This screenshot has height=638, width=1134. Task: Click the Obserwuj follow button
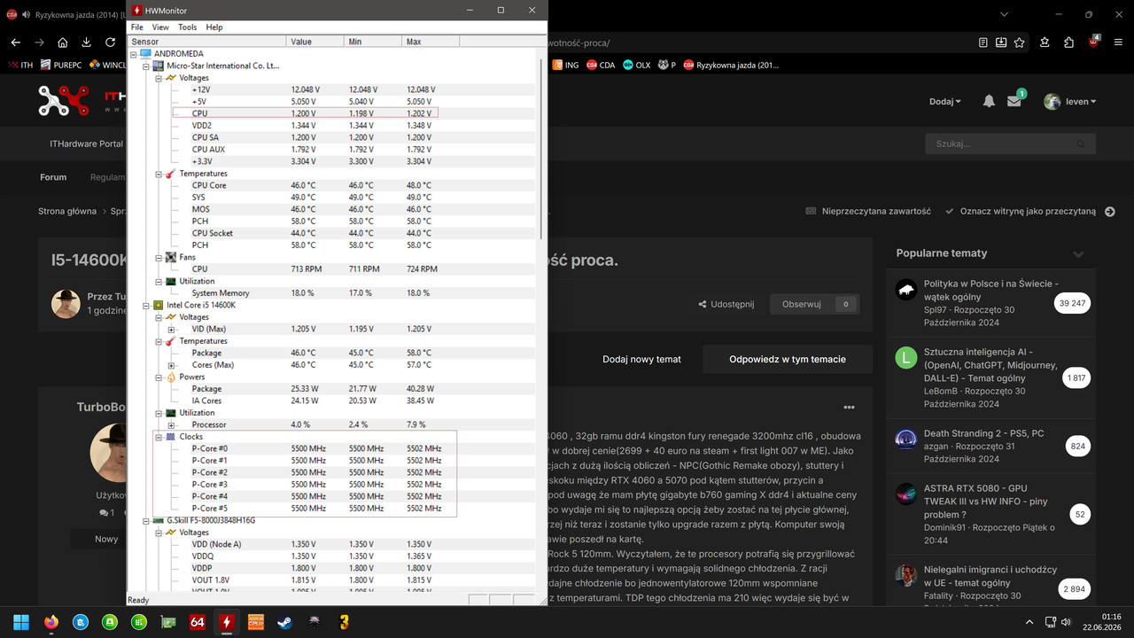coord(814,304)
